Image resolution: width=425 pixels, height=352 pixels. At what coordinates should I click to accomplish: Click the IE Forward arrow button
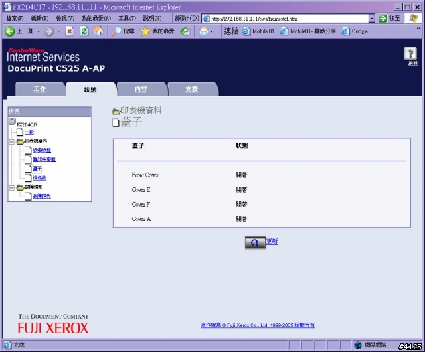(48, 31)
